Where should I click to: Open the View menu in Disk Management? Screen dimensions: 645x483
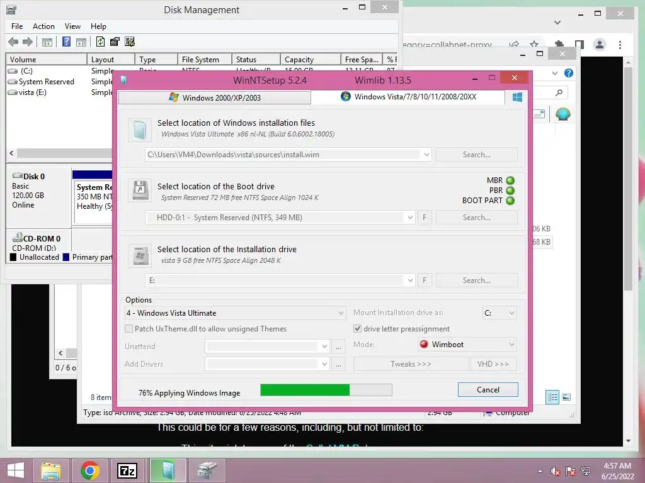[72, 26]
